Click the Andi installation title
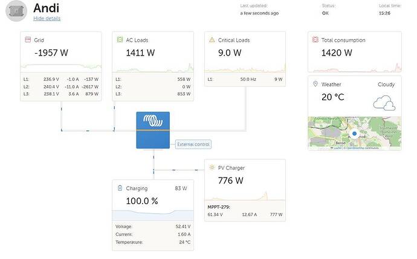Viewport: 417px width, 259px height. click(47, 8)
